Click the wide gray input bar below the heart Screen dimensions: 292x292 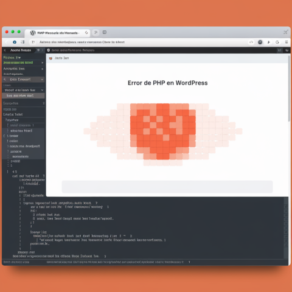click(167, 187)
